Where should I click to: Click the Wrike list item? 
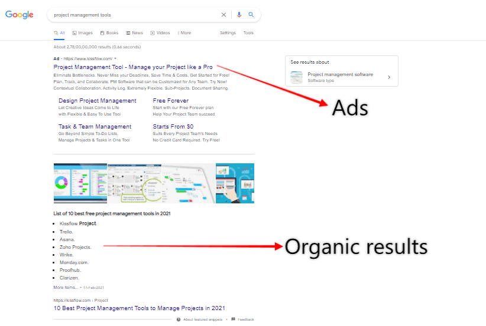[x=67, y=255]
